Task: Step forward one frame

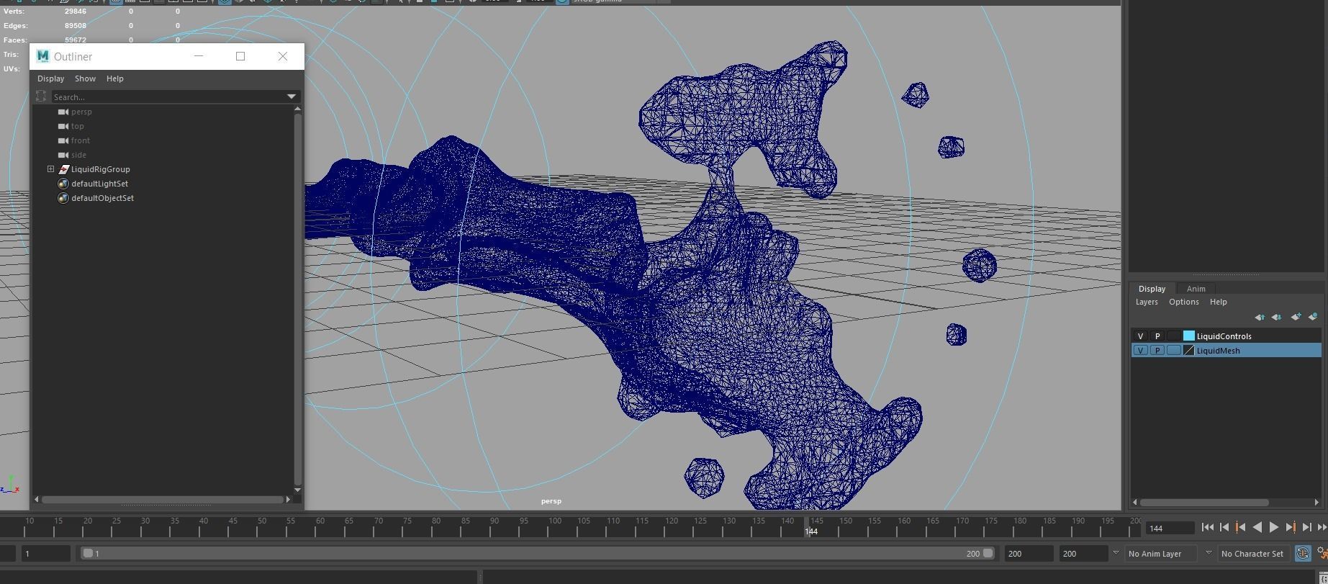Action: coord(1307,528)
